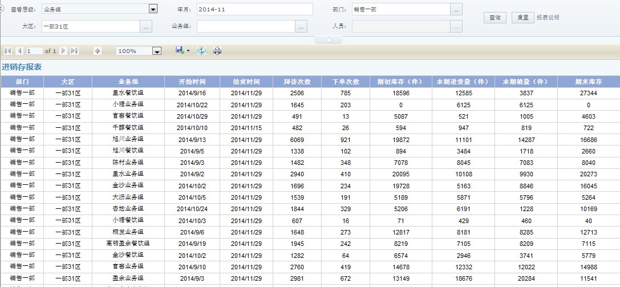Click the back-to-parent-report arrow icon

point(98,51)
